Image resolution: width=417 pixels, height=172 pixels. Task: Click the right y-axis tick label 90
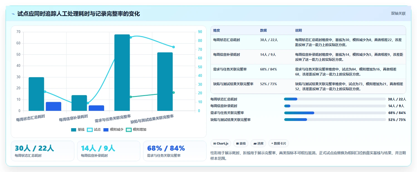[x=200, y=32]
